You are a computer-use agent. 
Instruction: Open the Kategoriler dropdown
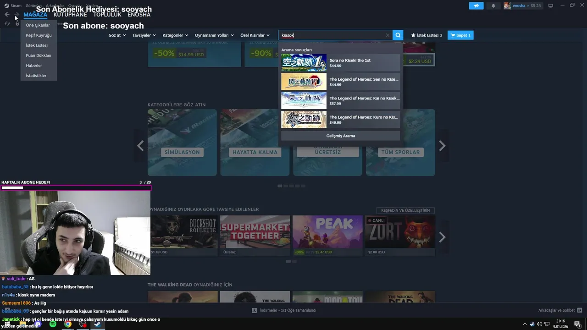175,35
